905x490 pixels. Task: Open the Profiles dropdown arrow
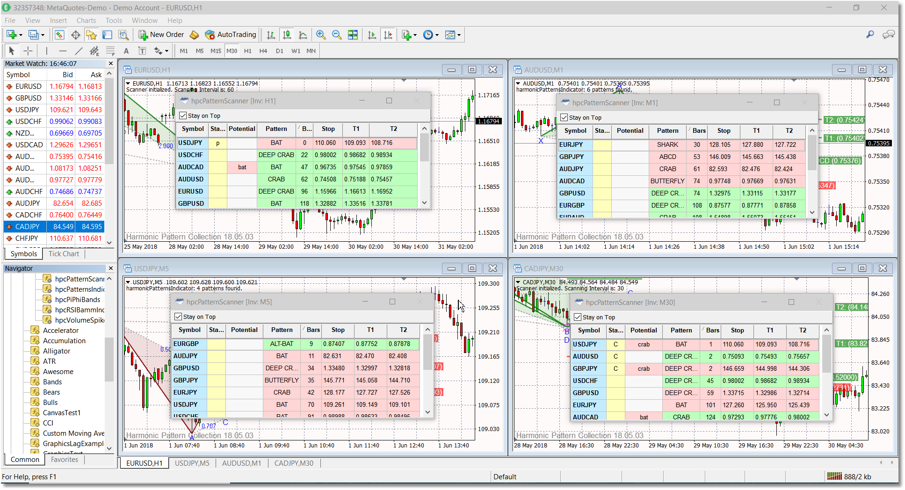(43, 35)
